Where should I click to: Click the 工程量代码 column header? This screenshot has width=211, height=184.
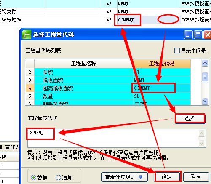coord(162,64)
